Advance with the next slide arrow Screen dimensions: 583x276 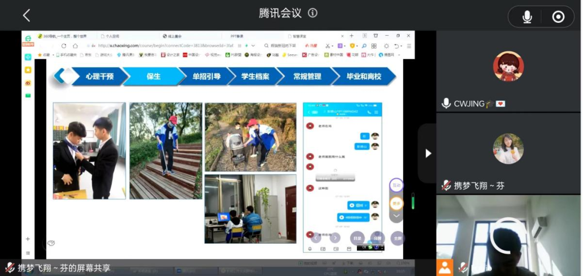coord(335,238)
